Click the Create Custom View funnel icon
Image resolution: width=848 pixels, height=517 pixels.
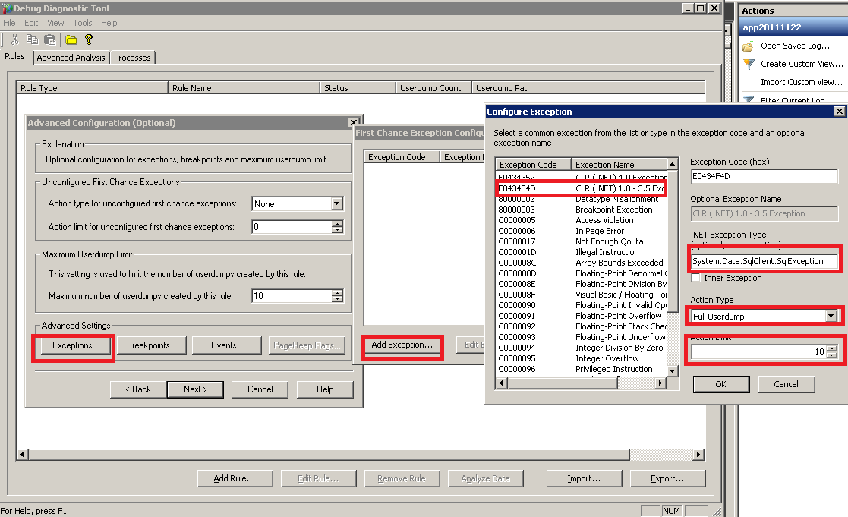pyautogui.click(x=749, y=64)
